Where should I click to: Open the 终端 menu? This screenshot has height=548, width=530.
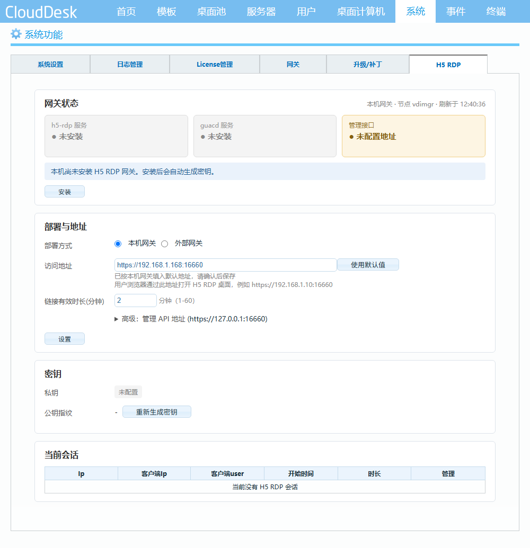[x=496, y=12]
